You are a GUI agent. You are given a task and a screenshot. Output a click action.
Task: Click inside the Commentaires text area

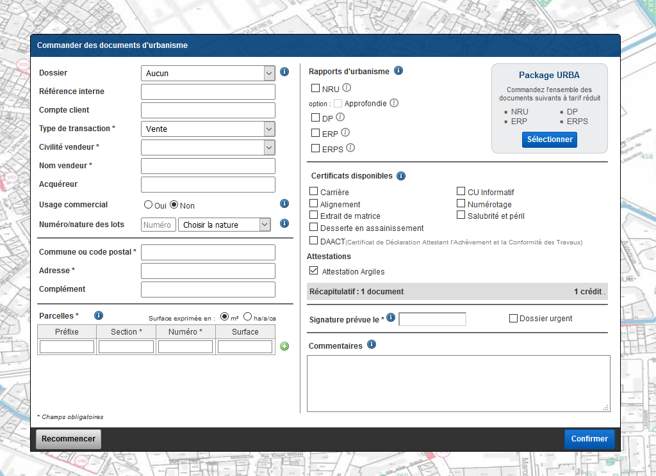[459, 384]
